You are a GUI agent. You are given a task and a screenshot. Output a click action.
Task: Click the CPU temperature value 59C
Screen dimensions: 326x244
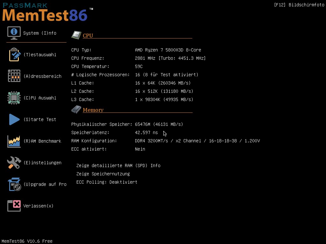(139, 67)
